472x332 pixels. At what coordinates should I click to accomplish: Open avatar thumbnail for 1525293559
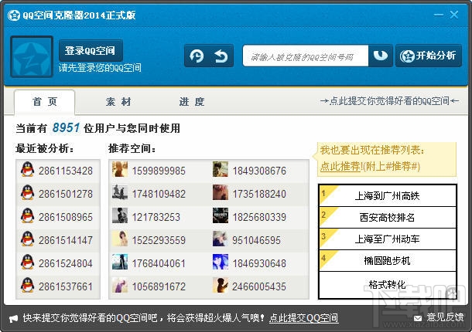click(x=120, y=239)
